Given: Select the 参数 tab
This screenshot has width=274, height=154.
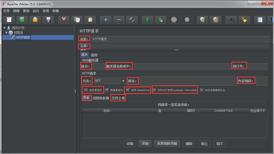Looking at the screenshot, I should pyautogui.click(x=86, y=98).
